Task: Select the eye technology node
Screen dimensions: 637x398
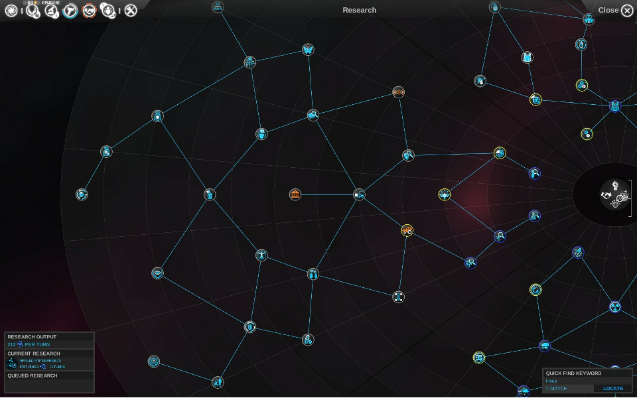Action: 158,273
